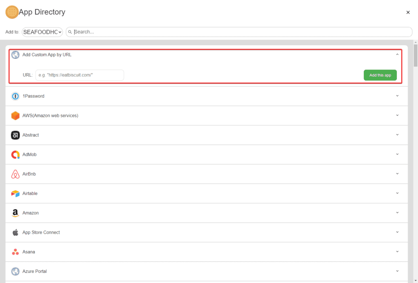Click the Azure Portal globe icon

15,271
